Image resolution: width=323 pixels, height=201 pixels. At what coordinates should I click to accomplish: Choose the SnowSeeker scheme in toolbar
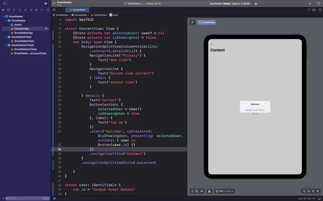pos(133,3)
